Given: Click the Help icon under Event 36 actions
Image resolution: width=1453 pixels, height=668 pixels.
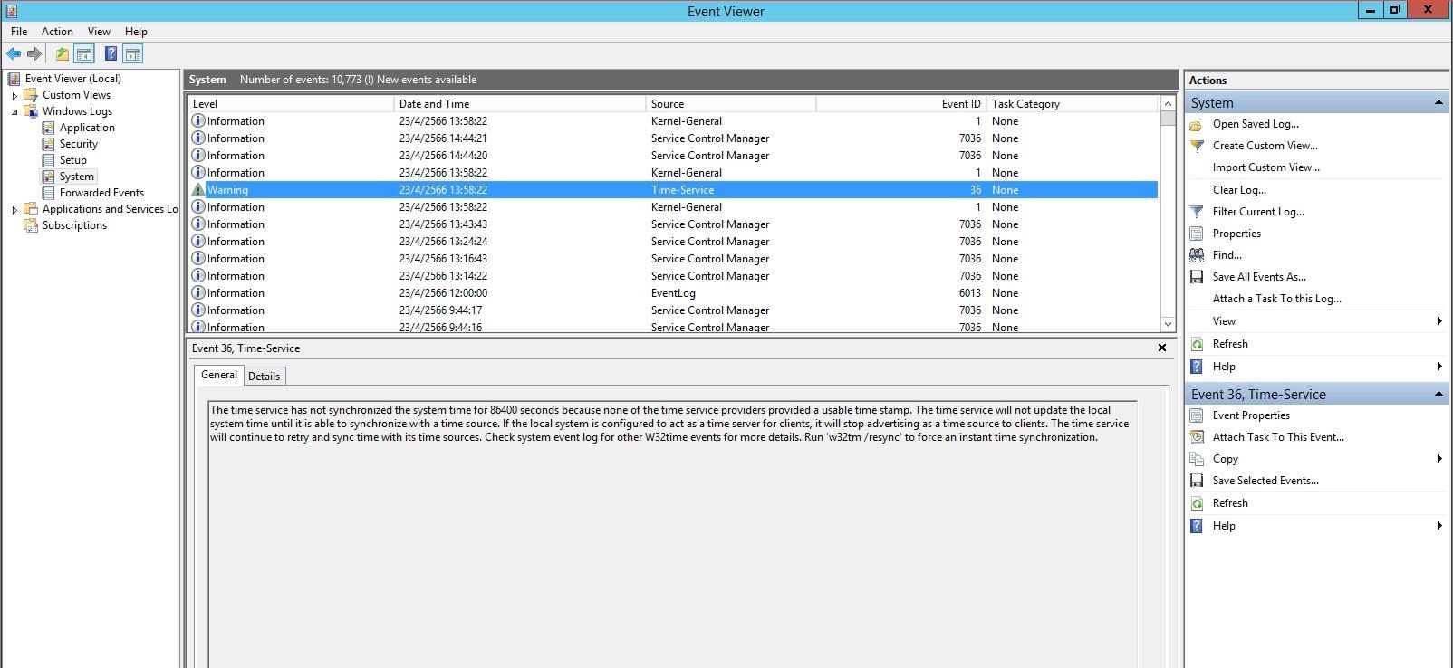Looking at the screenshot, I should pos(1197,526).
